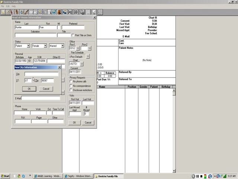Check the No phone calls option
The width and height of the screenshot is (238, 179).
pos(71,81)
